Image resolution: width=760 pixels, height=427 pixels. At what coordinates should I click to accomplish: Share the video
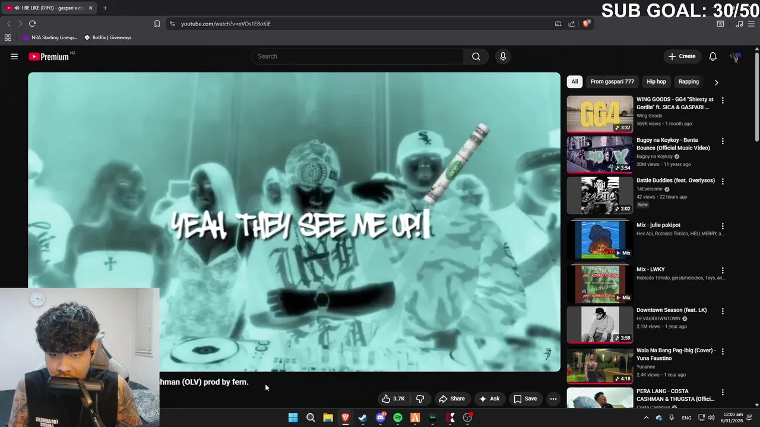tap(451, 399)
